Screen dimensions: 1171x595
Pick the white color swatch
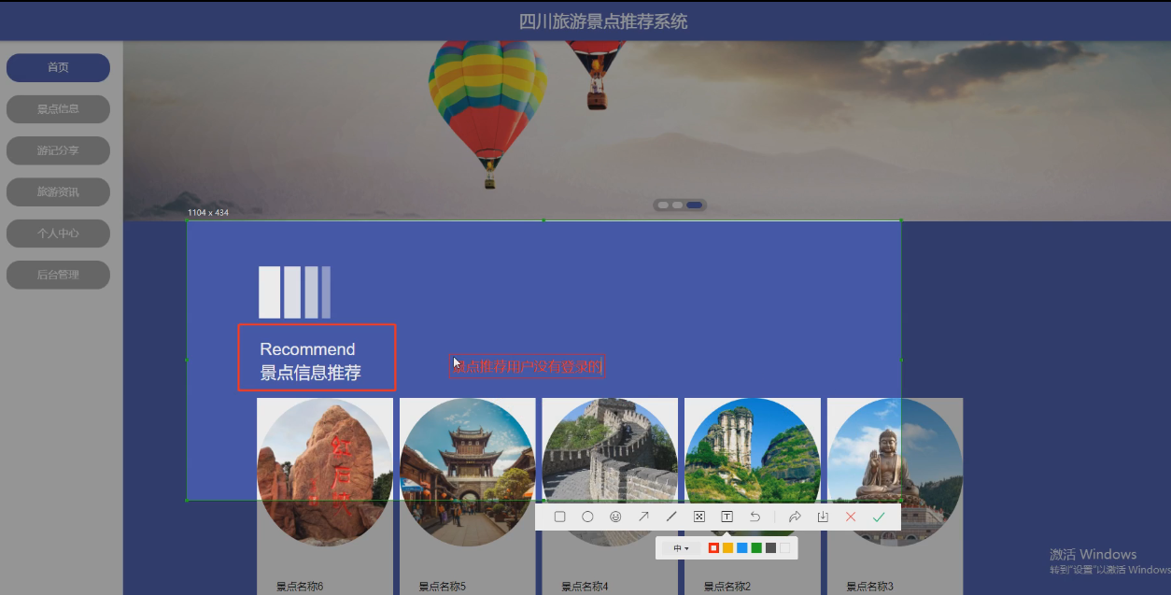click(x=784, y=548)
